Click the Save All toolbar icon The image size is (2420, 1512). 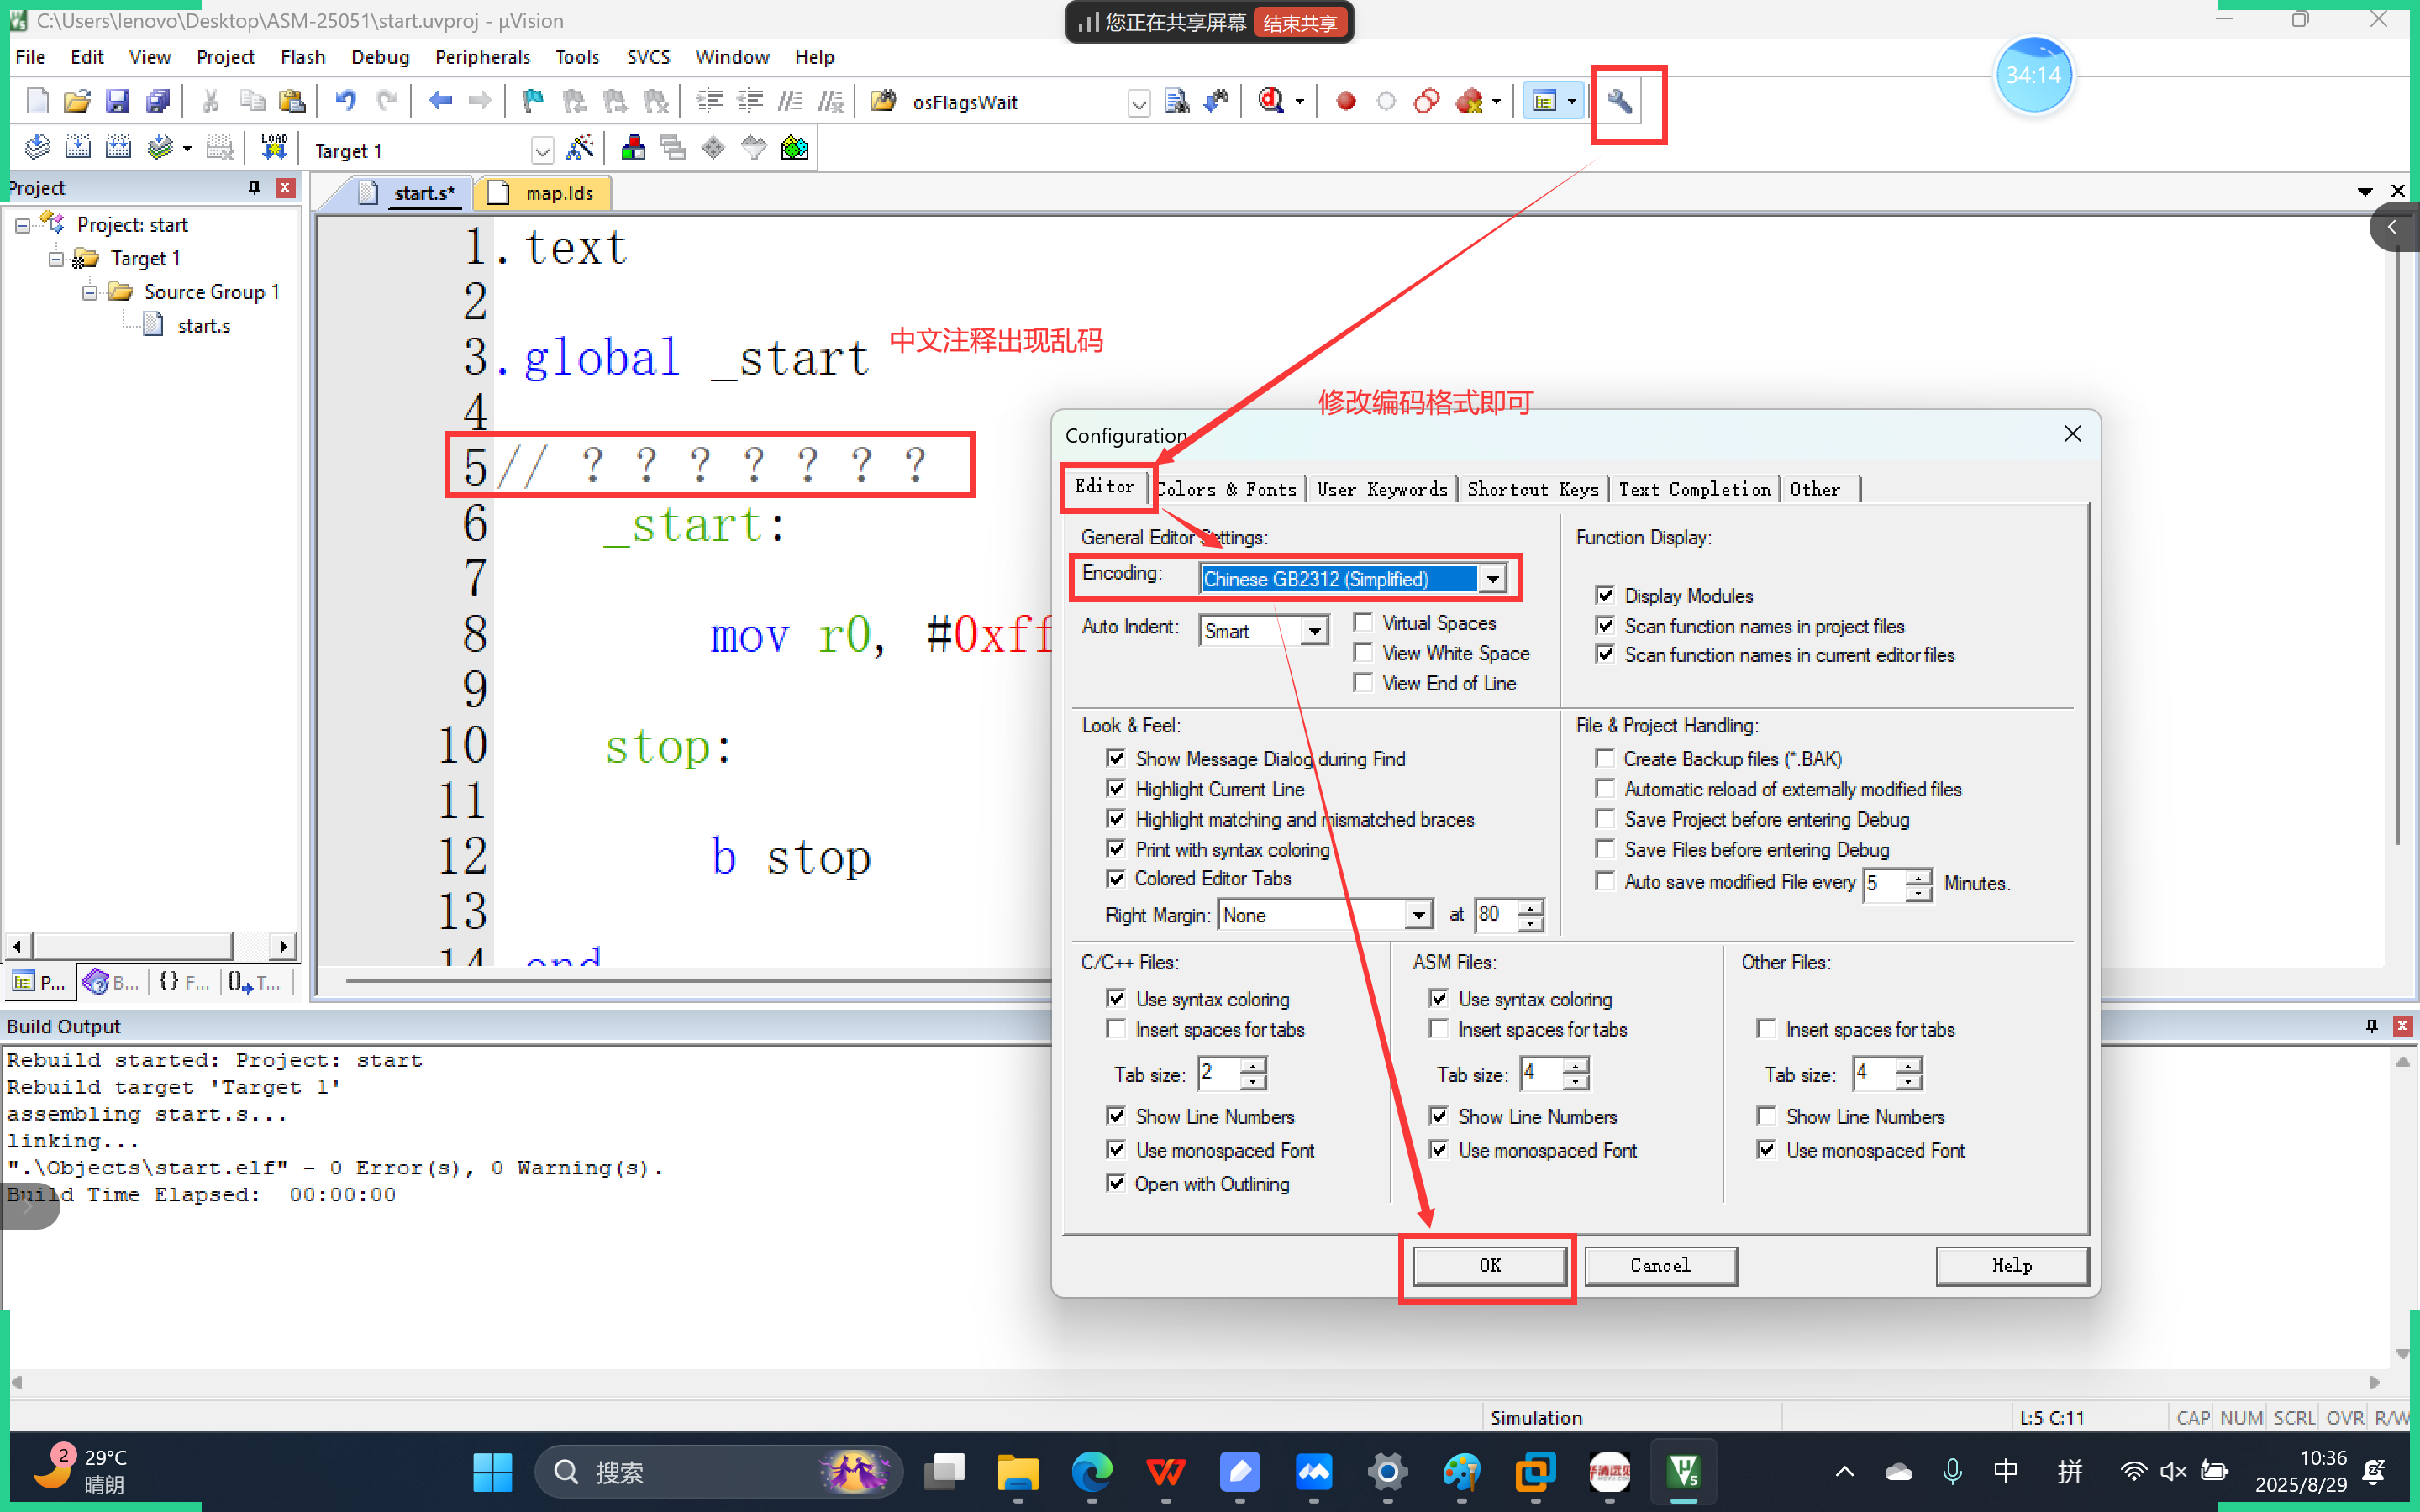[x=157, y=101]
